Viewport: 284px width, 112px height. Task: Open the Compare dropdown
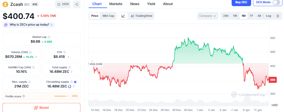coord(208,16)
